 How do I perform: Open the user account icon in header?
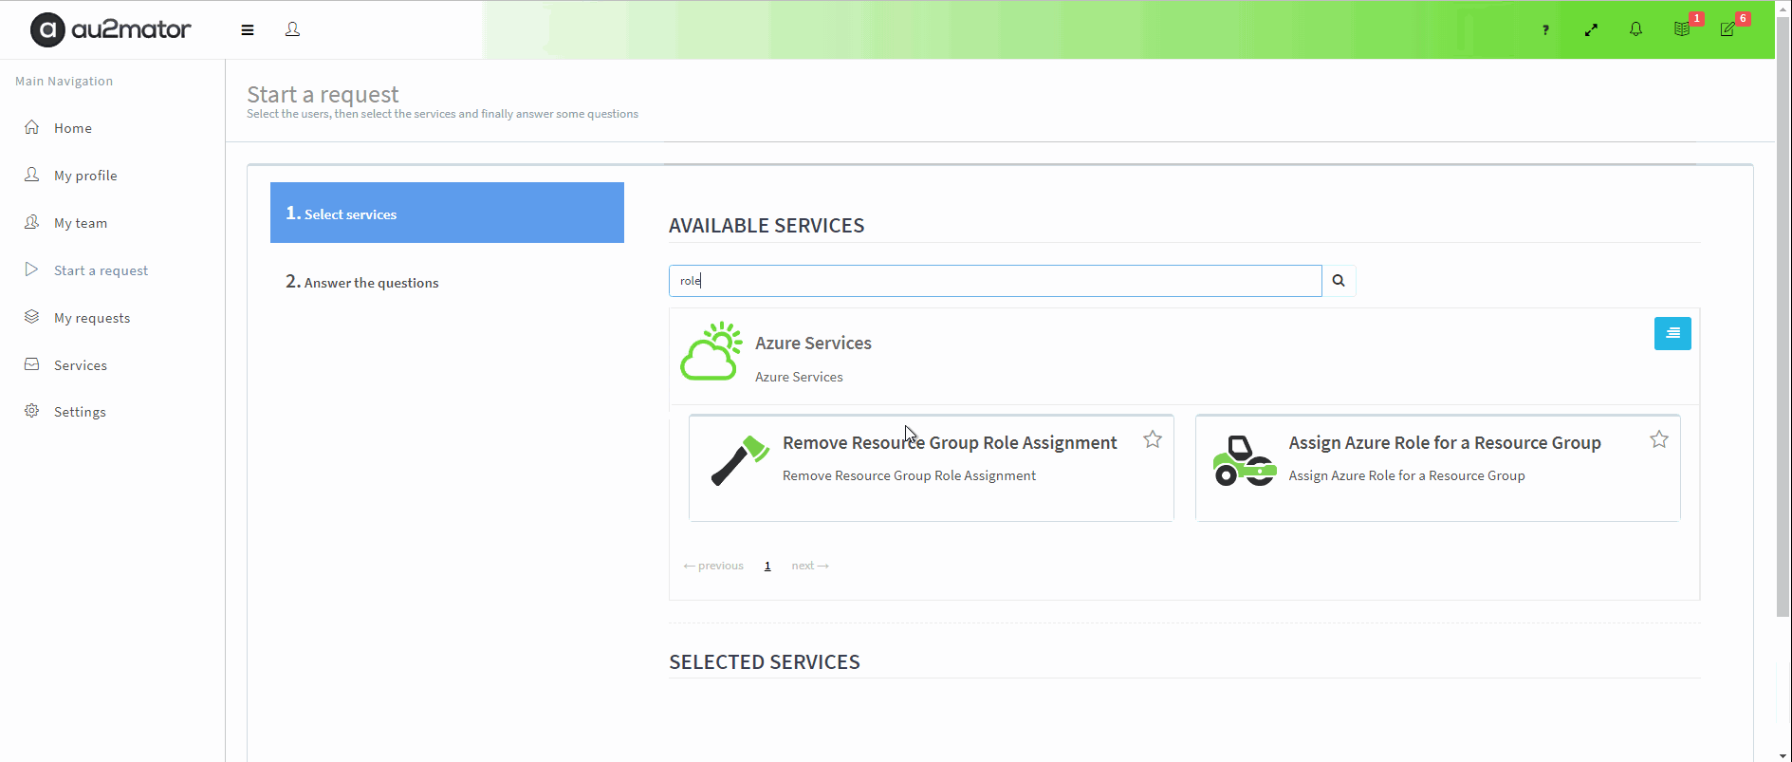pos(292,29)
